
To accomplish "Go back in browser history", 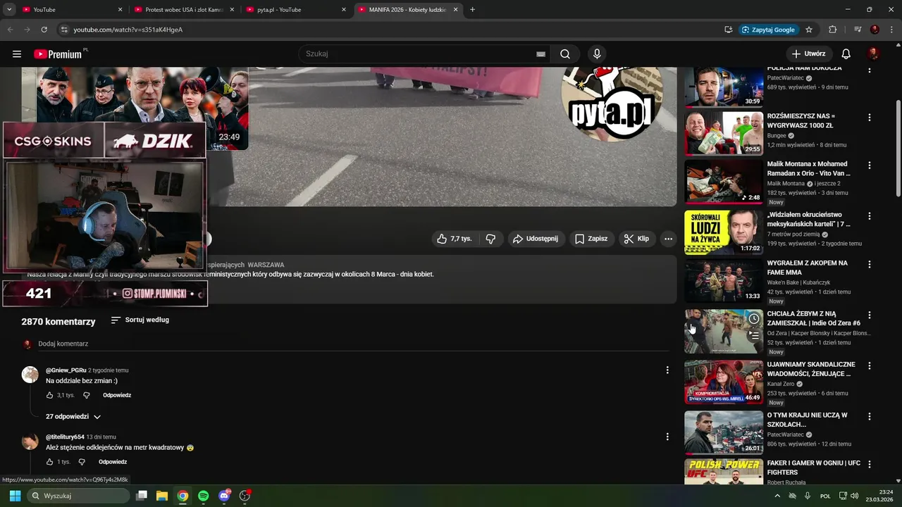I will tap(10, 30).
